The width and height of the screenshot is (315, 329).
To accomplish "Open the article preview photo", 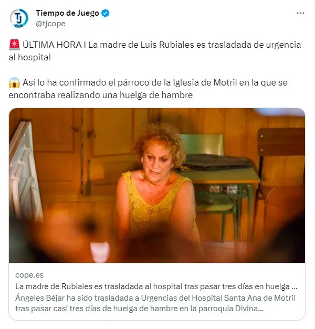I will point(157,185).
